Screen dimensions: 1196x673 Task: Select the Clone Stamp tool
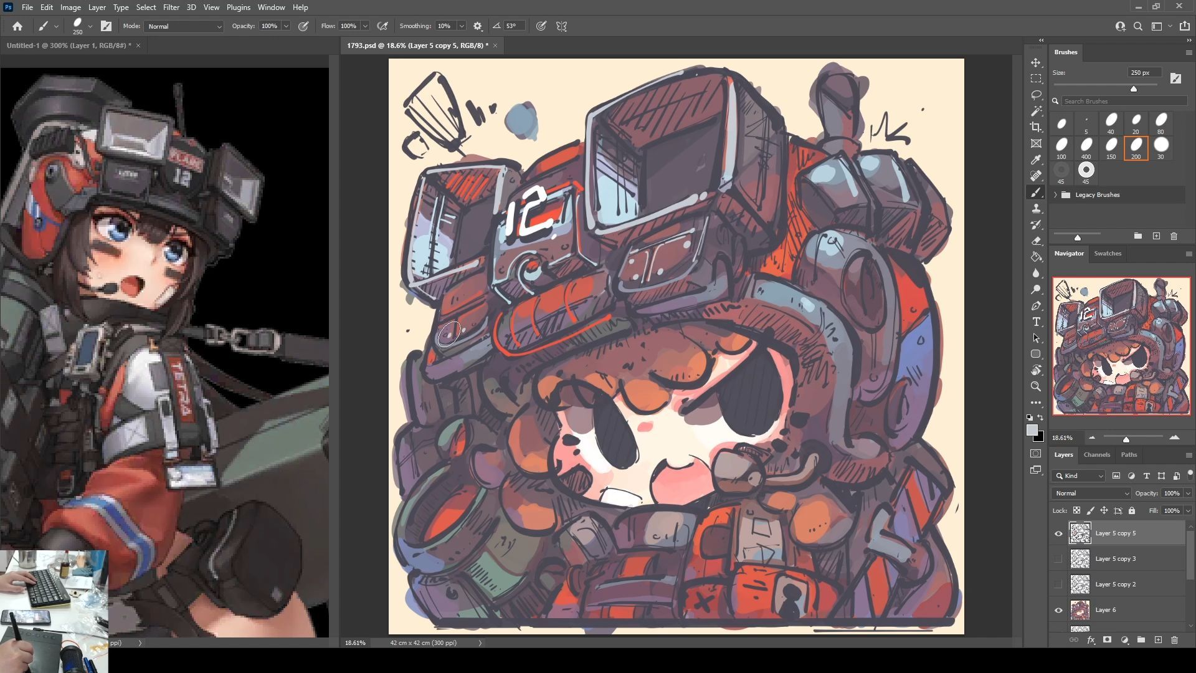1036,209
